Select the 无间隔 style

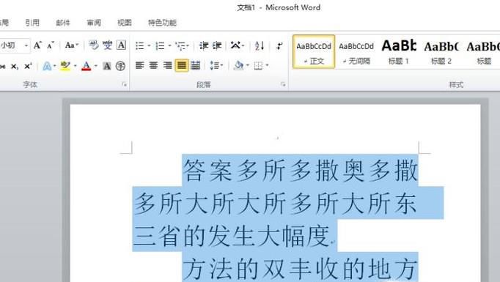[x=356, y=51]
